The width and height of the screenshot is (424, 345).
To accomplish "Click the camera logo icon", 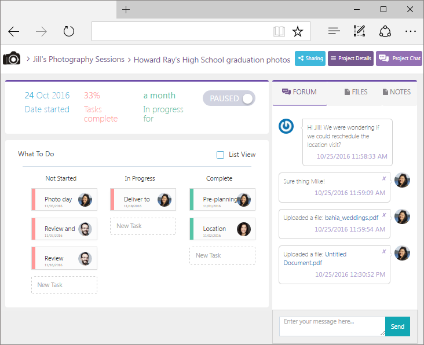I will pyautogui.click(x=12, y=58).
